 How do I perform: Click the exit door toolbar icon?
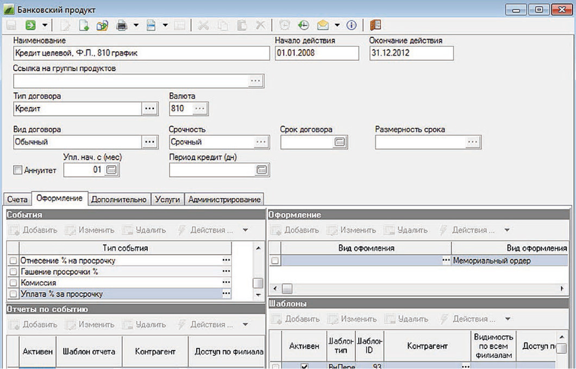point(375,25)
